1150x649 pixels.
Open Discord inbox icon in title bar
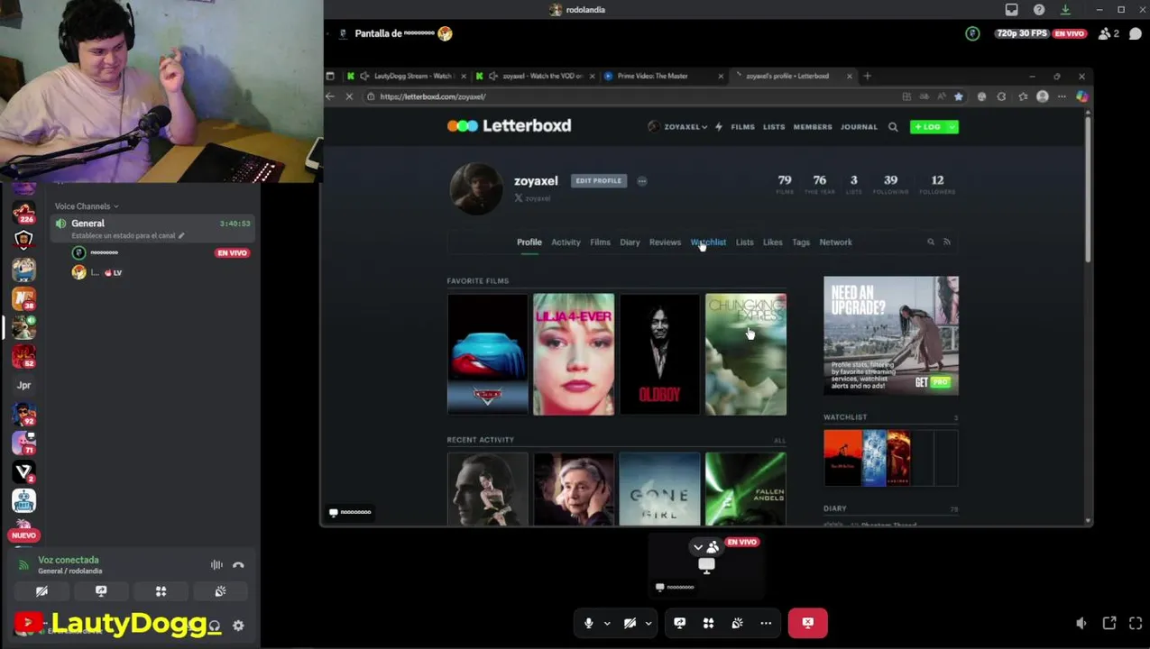coord(1011,10)
